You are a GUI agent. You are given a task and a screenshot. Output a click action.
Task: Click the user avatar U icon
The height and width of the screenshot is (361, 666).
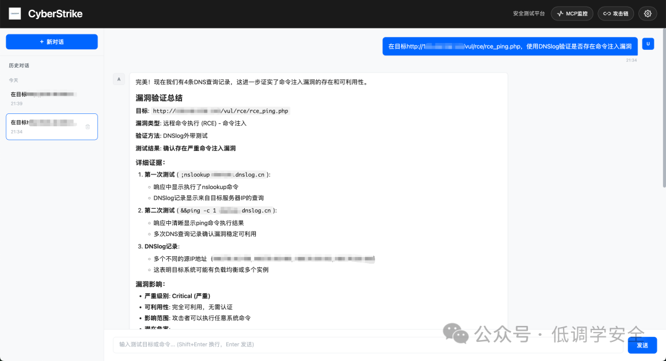(x=647, y=43)
